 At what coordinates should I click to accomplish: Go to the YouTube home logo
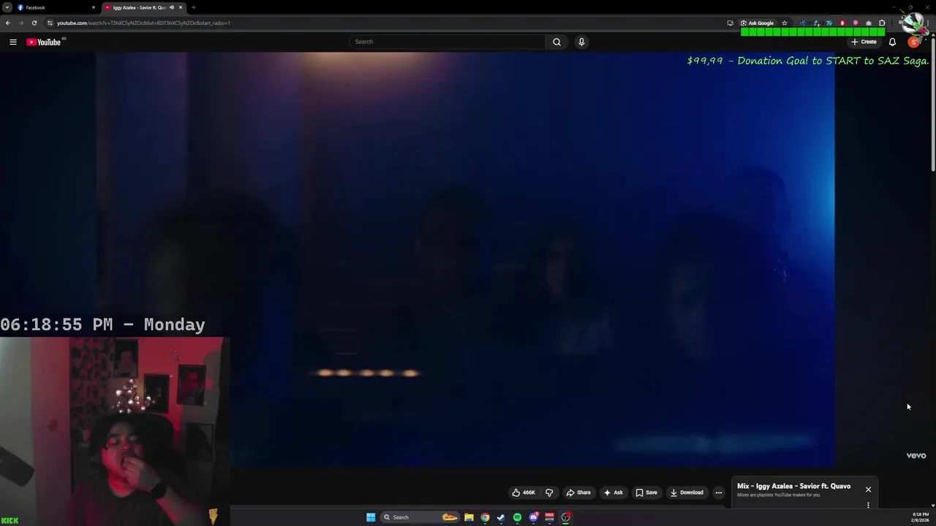pyautogui.click(x=44, y=42)
